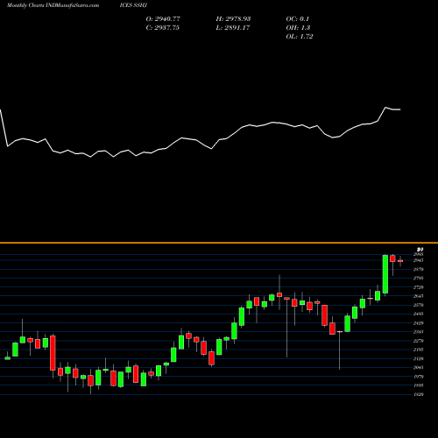Image resolution: width=438 pixels, height=438 pixels.
Task: Click the 2495 price axis label
Action: (419, 314)
